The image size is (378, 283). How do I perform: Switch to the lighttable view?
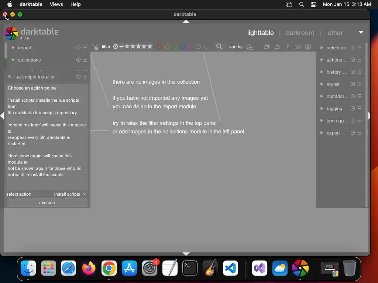pos(260,33)
